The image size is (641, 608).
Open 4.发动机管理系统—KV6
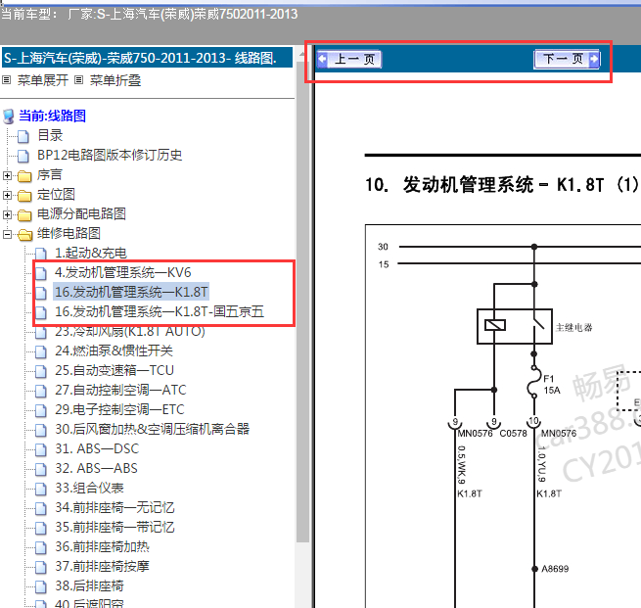pyautogui.click(x=122, y=273)
